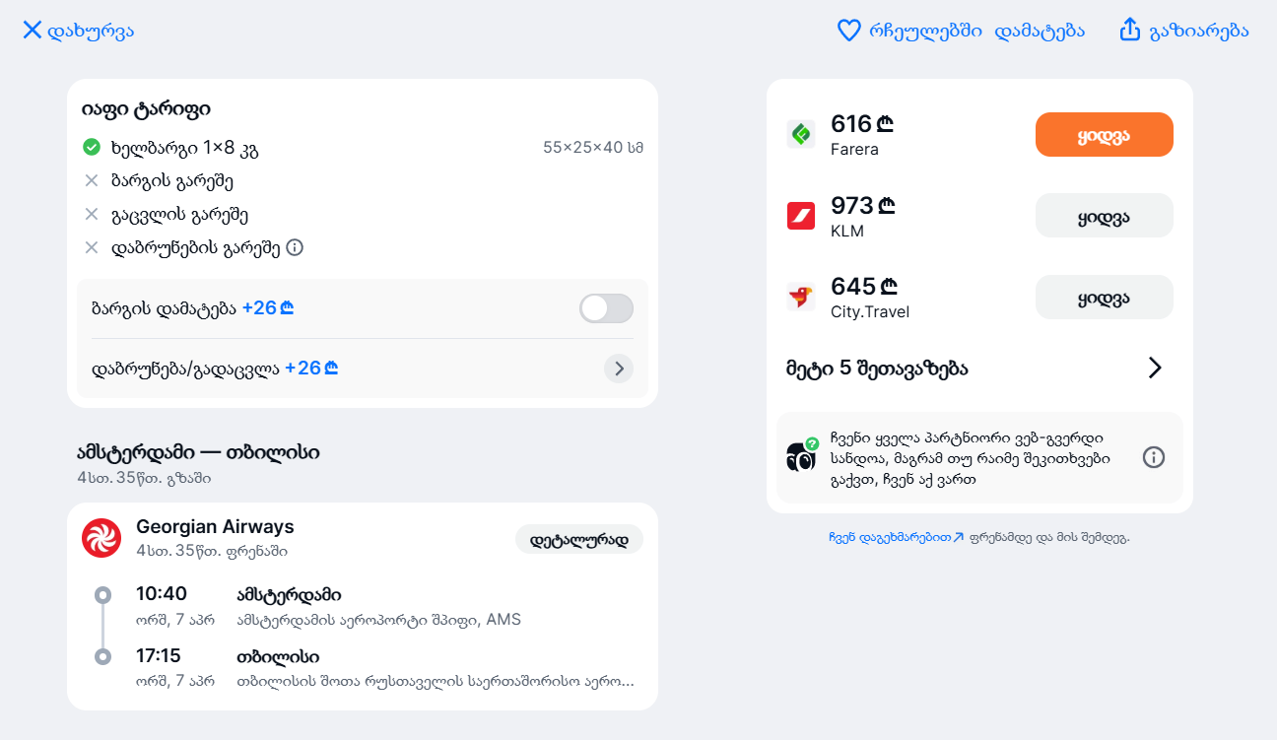Open flight details with დეტალურად button

579,539
